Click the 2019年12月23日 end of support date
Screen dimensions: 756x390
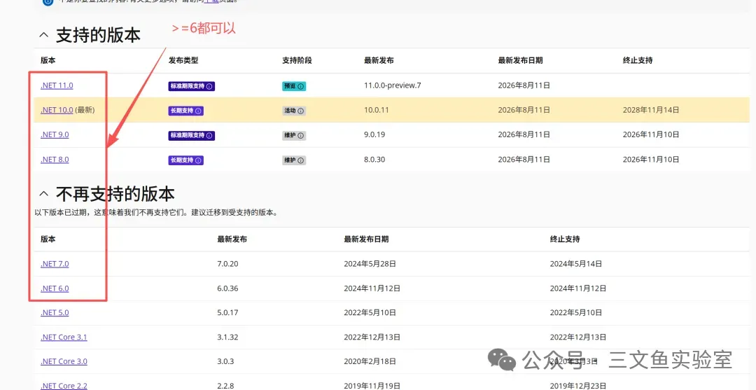578,386
